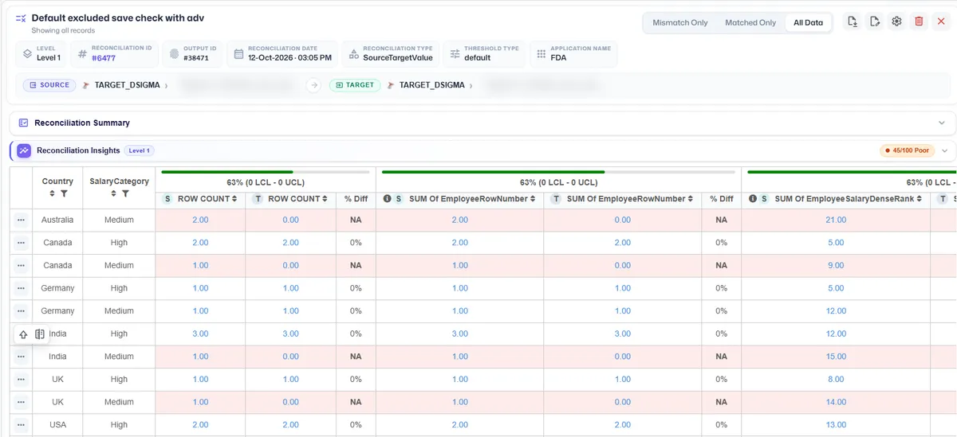Sort by target ROW COUNT column

pyautogui.click(x=325, y=199)
